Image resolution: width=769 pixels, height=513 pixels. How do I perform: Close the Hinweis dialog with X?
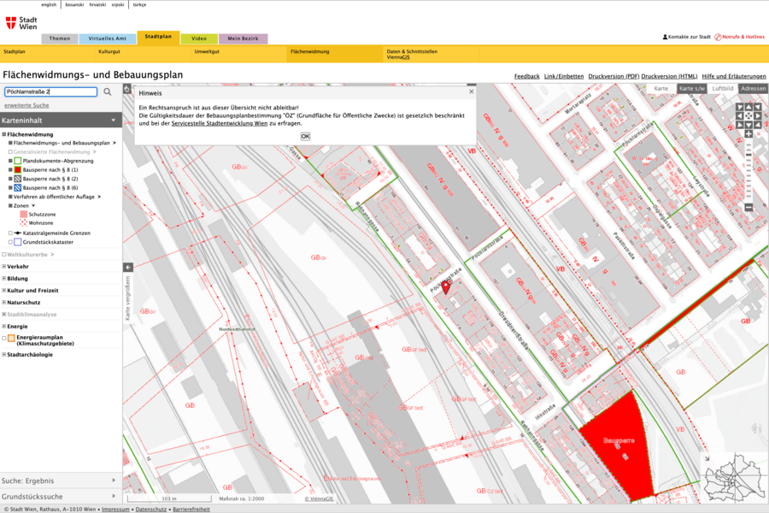click(471, 91)
